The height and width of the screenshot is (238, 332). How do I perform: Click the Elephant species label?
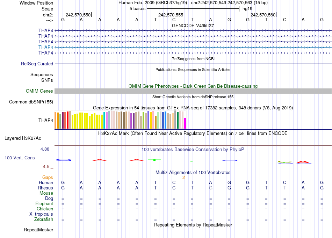tap(44, 204)
